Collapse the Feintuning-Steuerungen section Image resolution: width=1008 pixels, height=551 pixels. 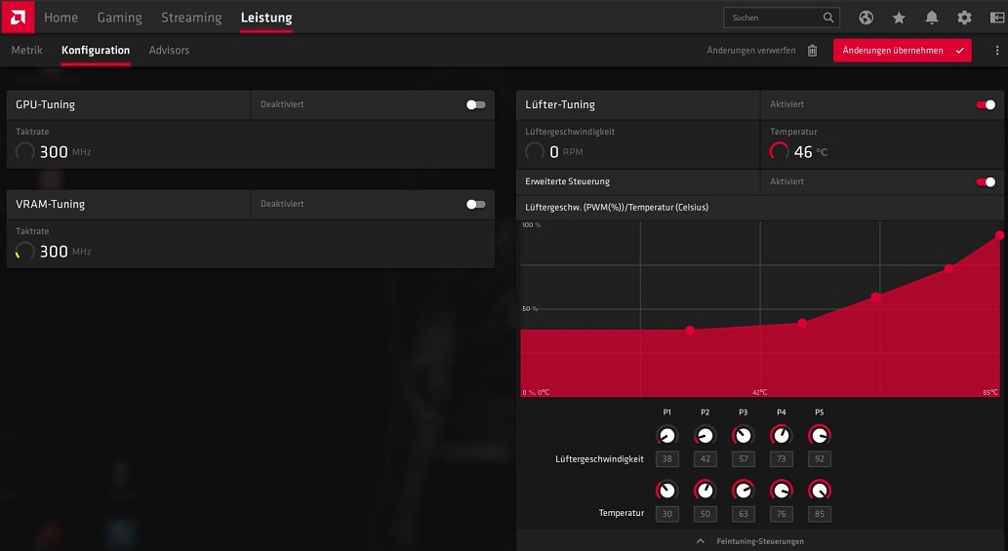coord(750,541)
